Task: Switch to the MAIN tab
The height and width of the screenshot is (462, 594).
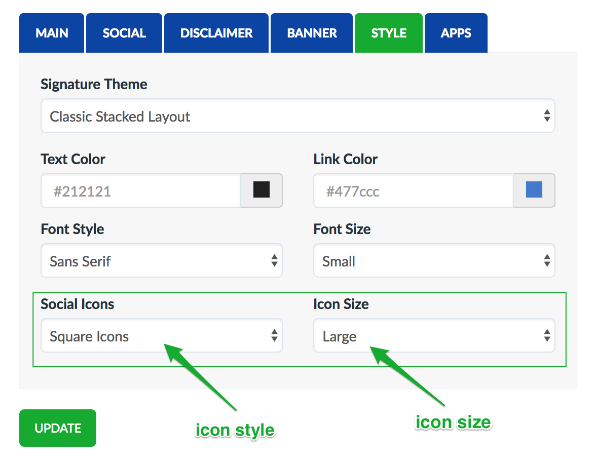Action: [x=52, y=33]
